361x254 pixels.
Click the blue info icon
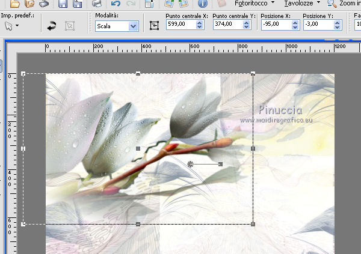203,3
